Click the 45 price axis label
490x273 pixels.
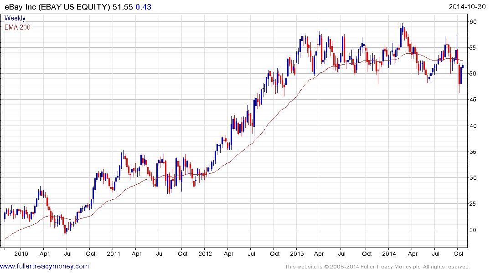point(473,100)
